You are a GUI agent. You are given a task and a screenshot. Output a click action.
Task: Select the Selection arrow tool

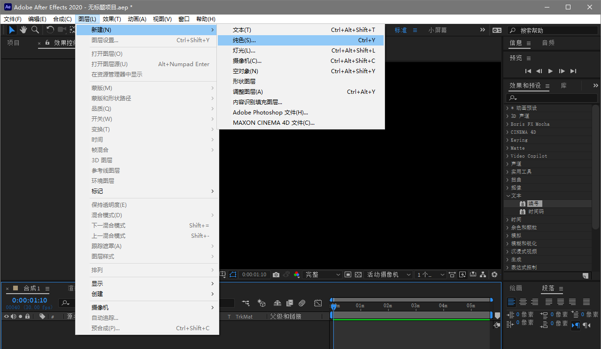click(12, 30)
